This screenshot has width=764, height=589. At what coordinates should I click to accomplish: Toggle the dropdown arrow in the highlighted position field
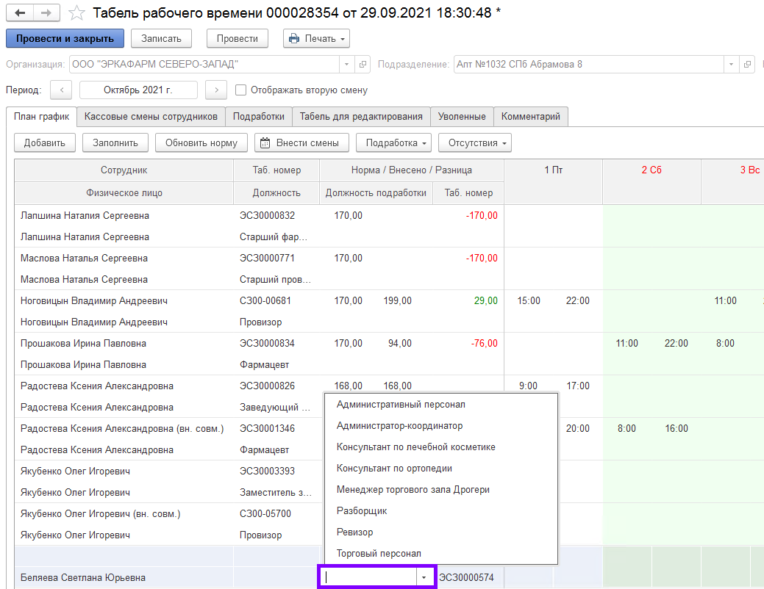point(424,578)
